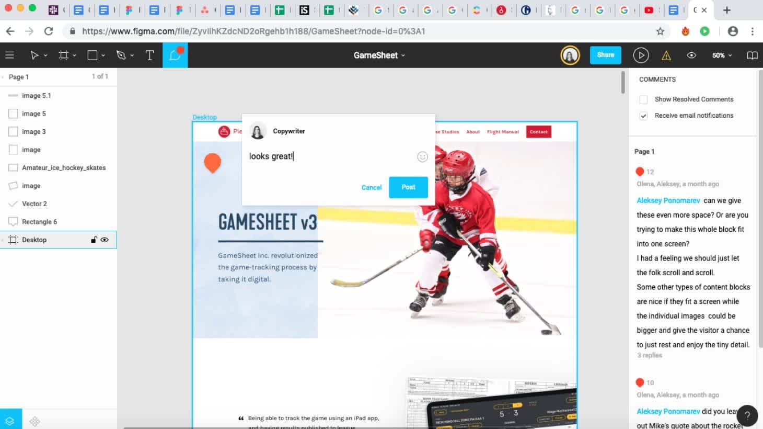Screen dimensions: 763x429
Task: Uncheck Receive email notifications
Action: (x=643, y=116)
